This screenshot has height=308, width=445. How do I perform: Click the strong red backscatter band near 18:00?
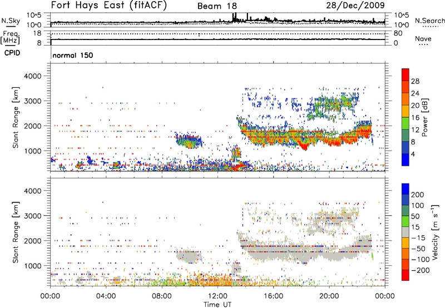pyautogui.click(x=304, y=146)
